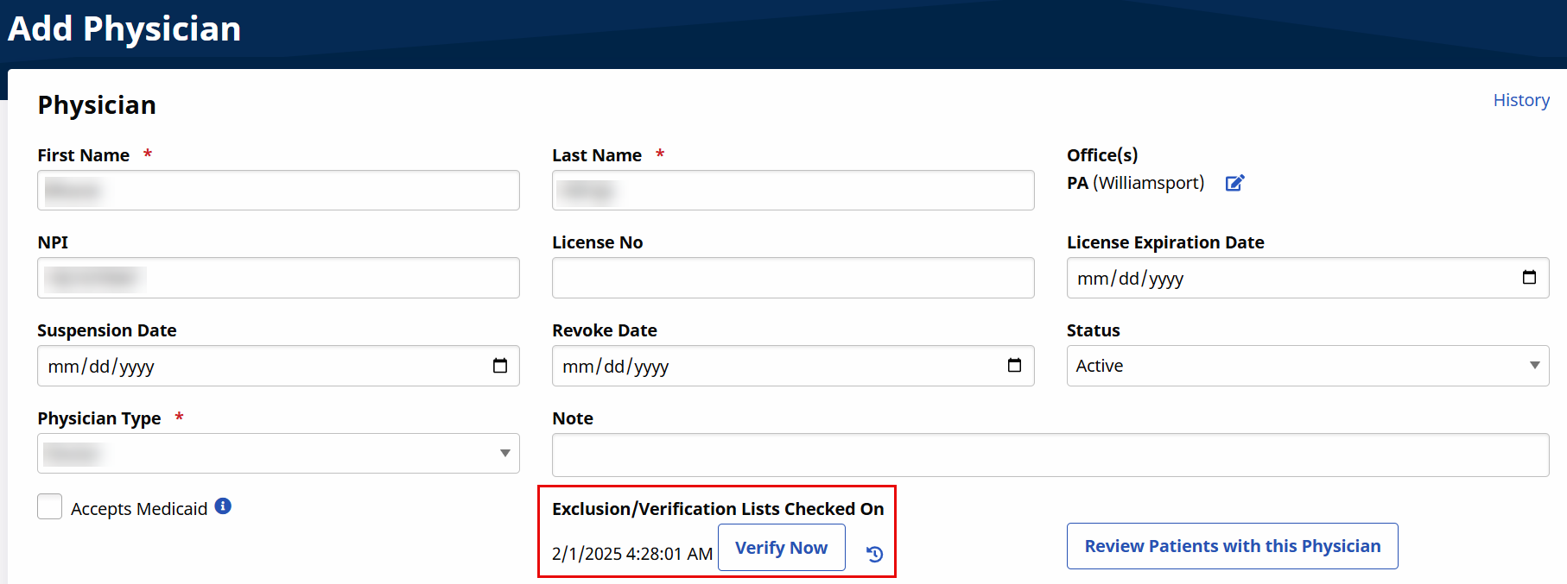The width and height of the screenshot is (1567, 584).
Task: Click the License No text box
Action: coord(792,278)
